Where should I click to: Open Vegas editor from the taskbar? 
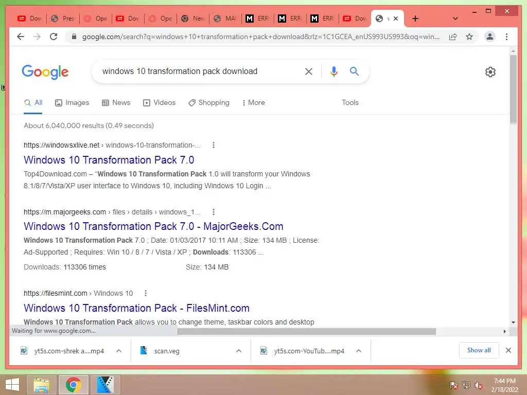point(105,385)
